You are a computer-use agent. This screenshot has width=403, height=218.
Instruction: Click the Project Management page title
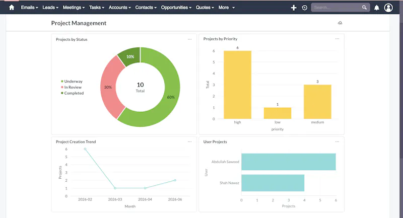pos(79,23)
